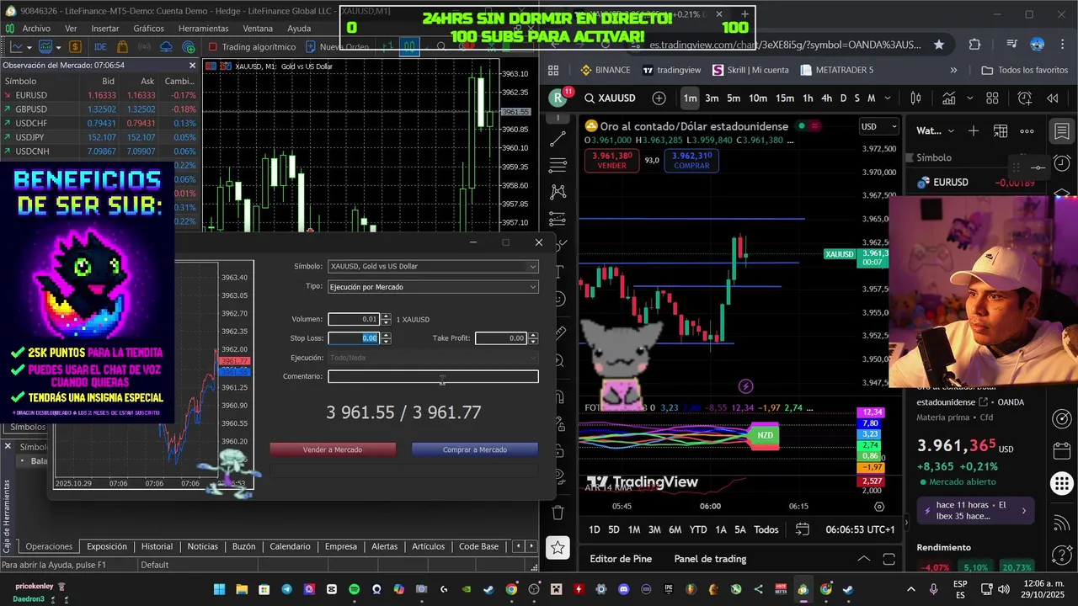Open the METATRADER 5 bookmark
The image size is (1078, 606).
click(x=837, y=70)
